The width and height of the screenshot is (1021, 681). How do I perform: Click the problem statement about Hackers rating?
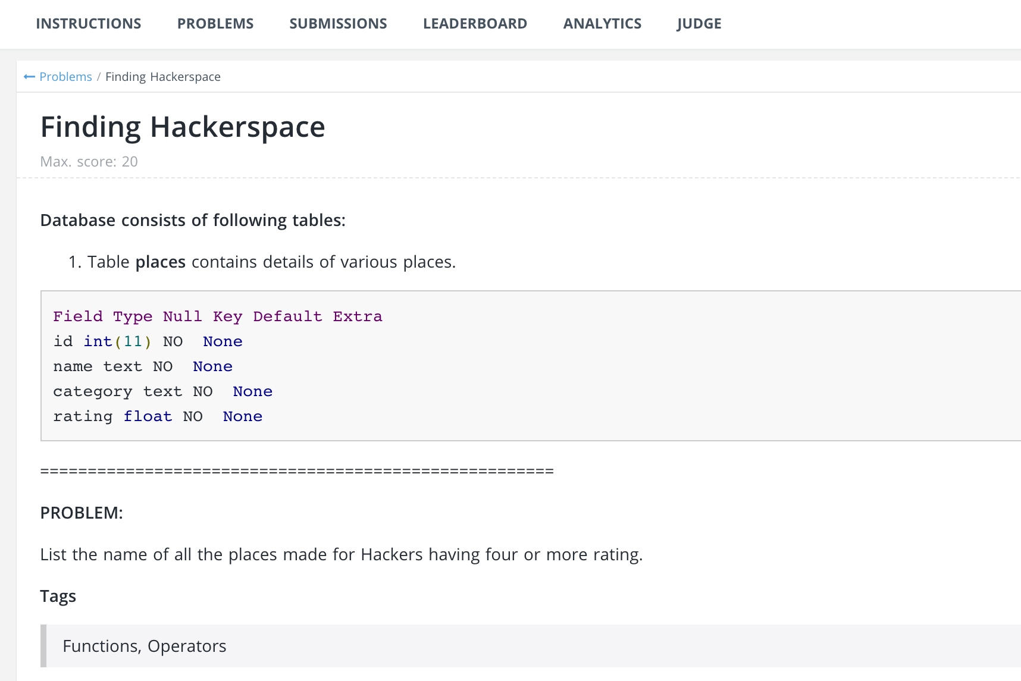click(x=341, y=554)
